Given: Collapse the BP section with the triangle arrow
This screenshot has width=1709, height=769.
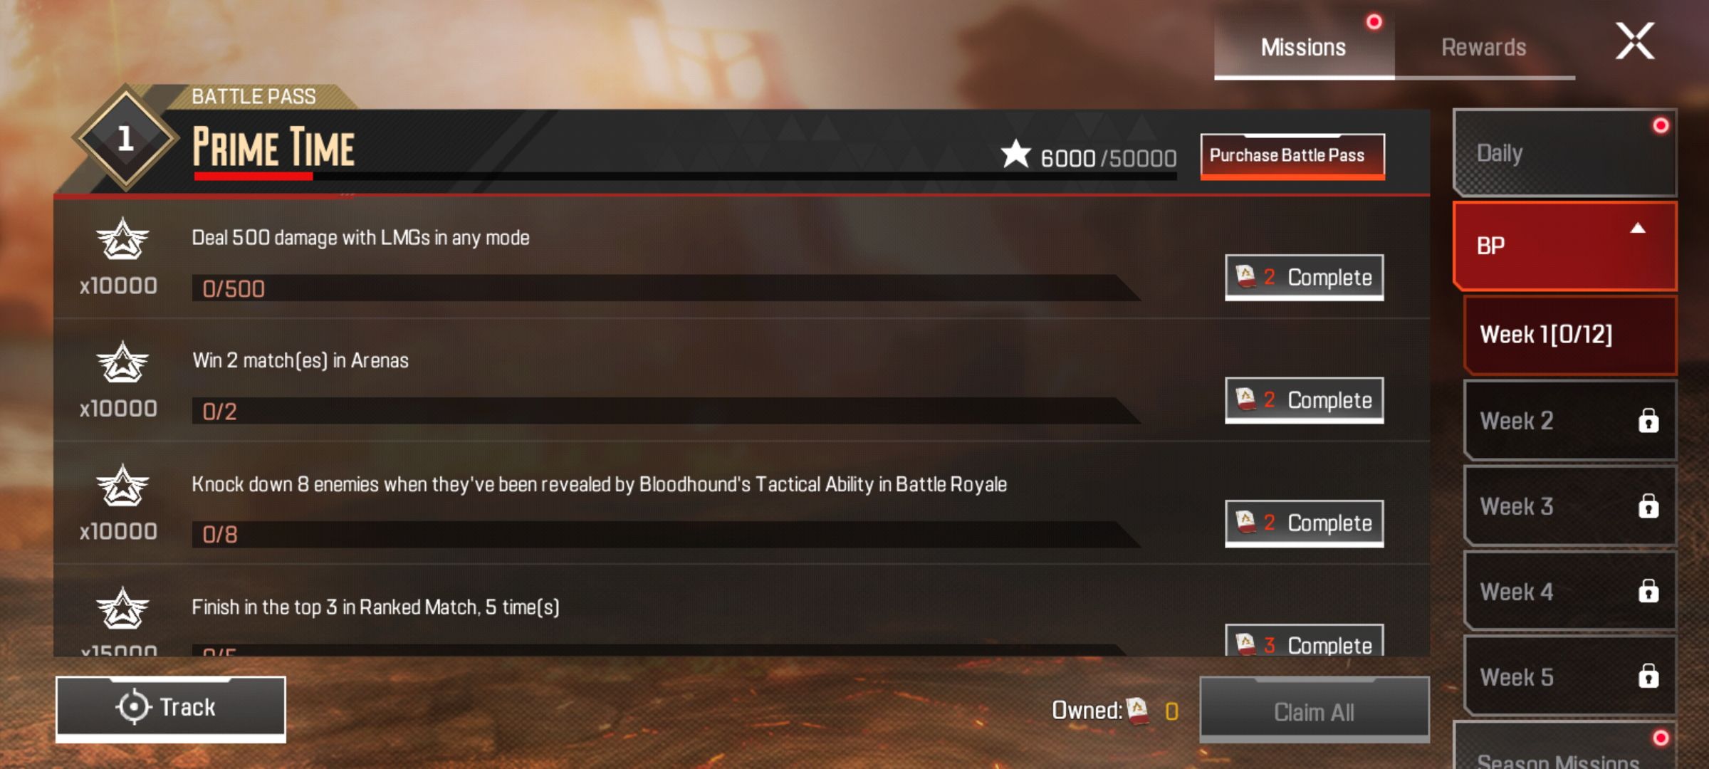Looking at the screenshot, I should pos(1638,229).
